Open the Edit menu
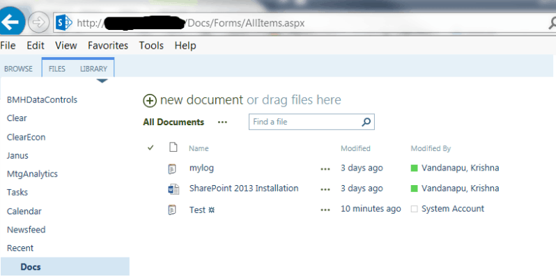Screen dimensions: 556x279 point(36,46)
